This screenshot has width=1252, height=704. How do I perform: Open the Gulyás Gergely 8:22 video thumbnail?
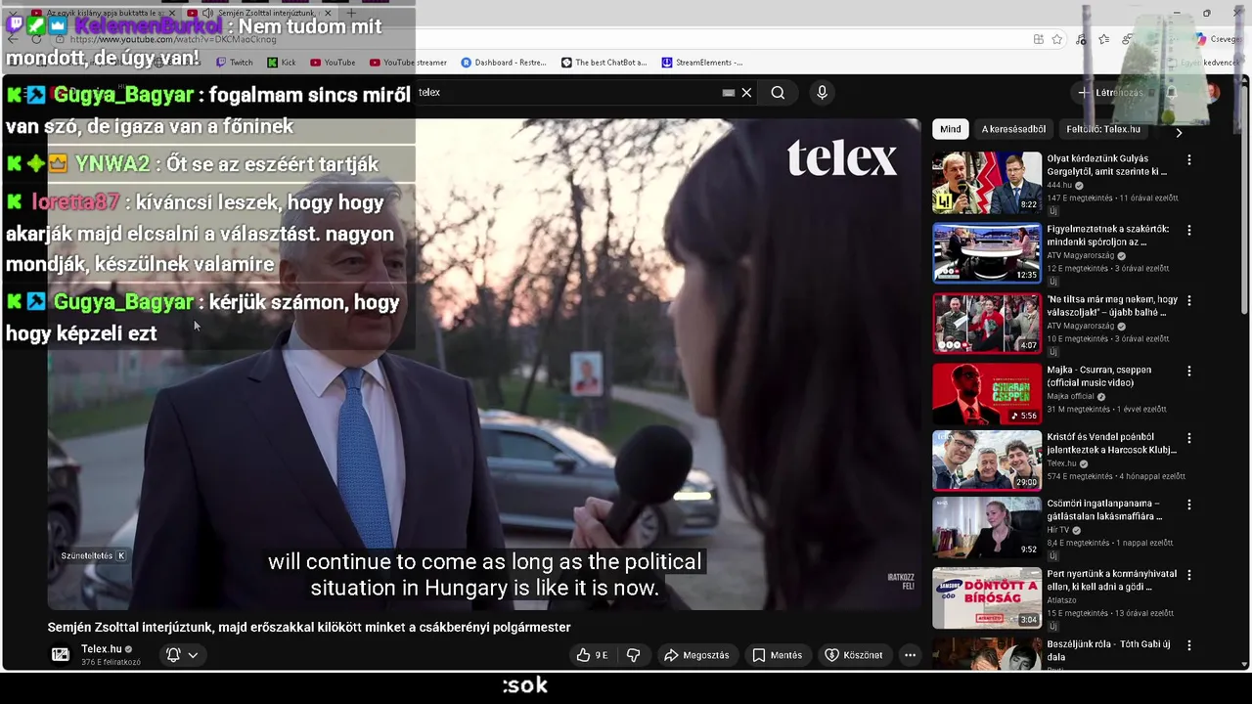[x=987, y=182]
